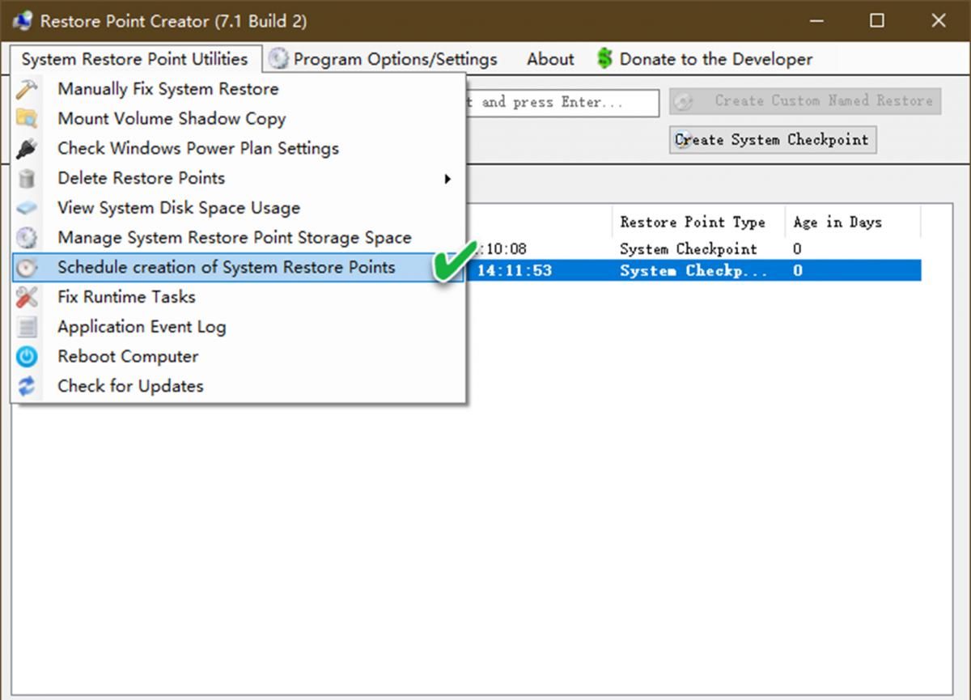Click the power plug icon for Power Plan Settings
Screen dimensions: 971x700
pos(27,149)
